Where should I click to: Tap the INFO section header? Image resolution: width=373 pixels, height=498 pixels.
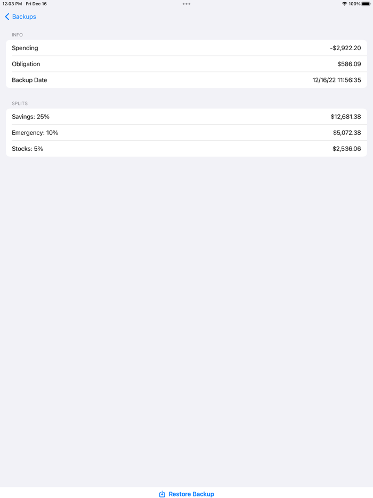17,35
